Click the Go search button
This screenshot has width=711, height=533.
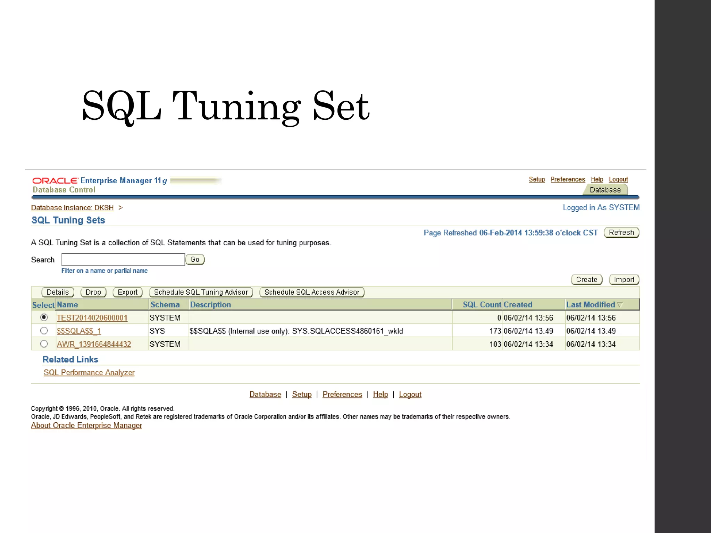point(195,260)
